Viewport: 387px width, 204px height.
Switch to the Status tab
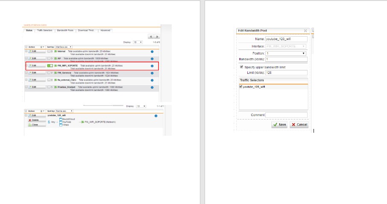tap(29, 30)
